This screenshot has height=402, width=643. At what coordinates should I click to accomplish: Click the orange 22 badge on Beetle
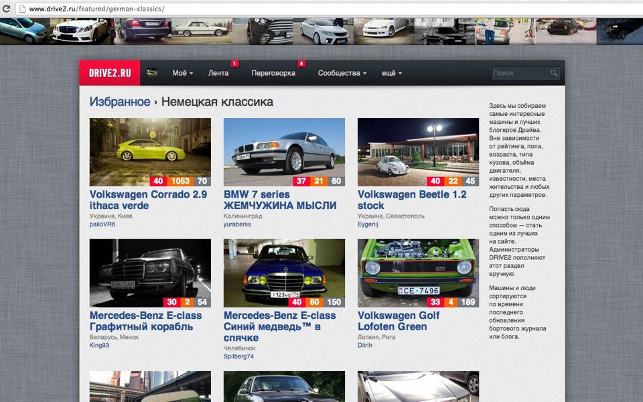pos(453,181)
